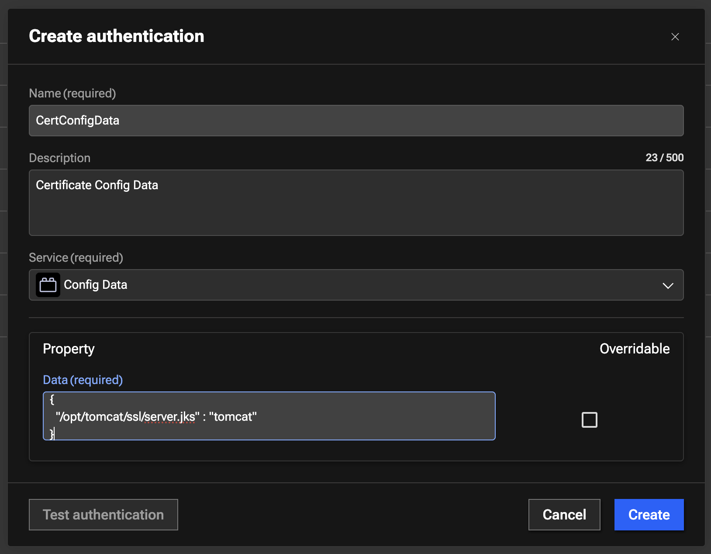This screenshot has height=554, width=711.
Task: Click the Data (required) label
Action: coord(83,380)
